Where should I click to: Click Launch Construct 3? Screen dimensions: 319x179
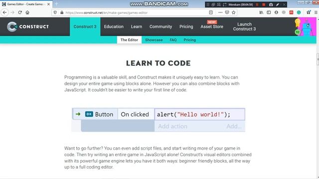(x=245, y=26)
